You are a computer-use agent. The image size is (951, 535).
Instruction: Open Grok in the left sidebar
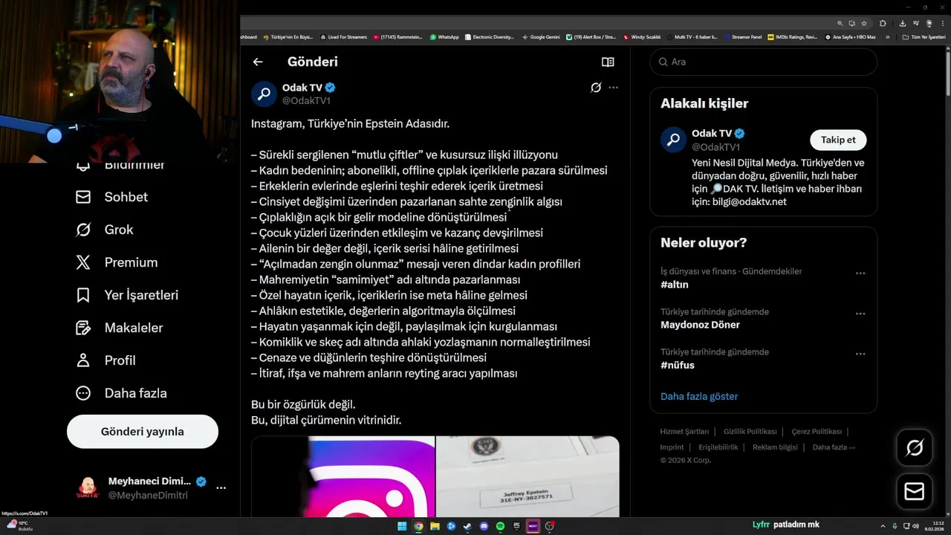click(105, 230)
